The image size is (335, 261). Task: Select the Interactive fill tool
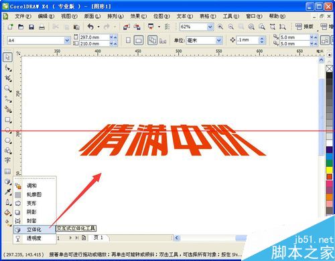click(x=8, y=223)
